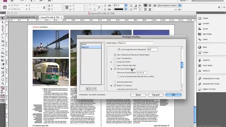This screenshot has width=226, height=127.
Task: Select the Zoom tool
Action: click(x=2, y=83)
